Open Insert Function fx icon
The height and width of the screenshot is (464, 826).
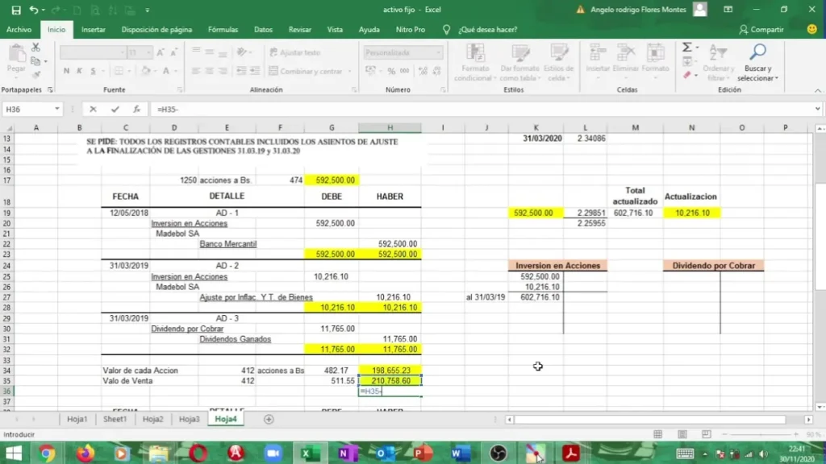[136, 109]
